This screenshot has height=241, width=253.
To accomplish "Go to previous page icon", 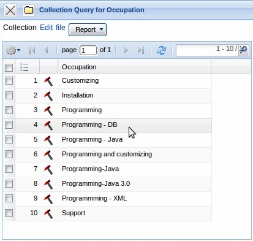I will (46, 50).
